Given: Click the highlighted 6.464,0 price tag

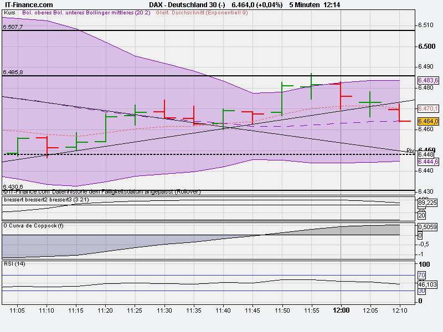Looking at the screenshot, I should [429, 120].
